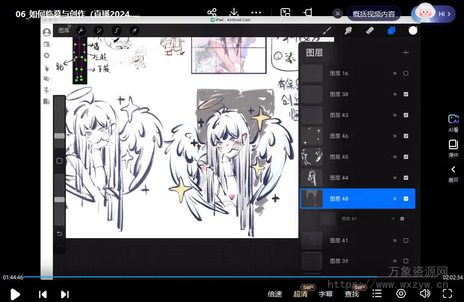Screen dimensions: 464x302
Task: Hide 图层 38 using its checkbox
Action: pyautogui.click(x=406, y=94)
